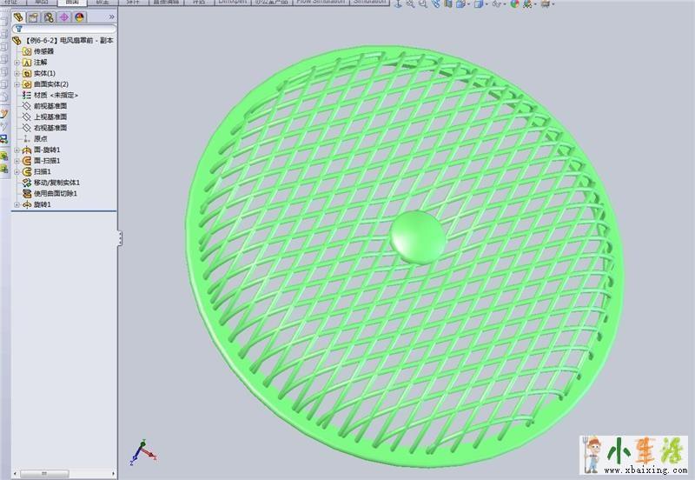This screenshot has width=695, height=480.
Task: Click the 材质 <未指定> material entry
Action: coord(56,95)
